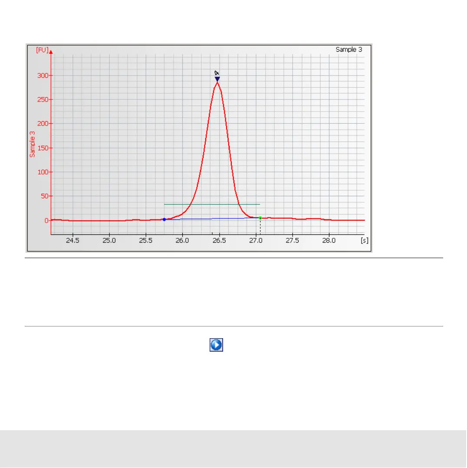Click the Sample 3 label in top right
The width and height of the screenshot is (467, 468).
click(x=349, y=49)
